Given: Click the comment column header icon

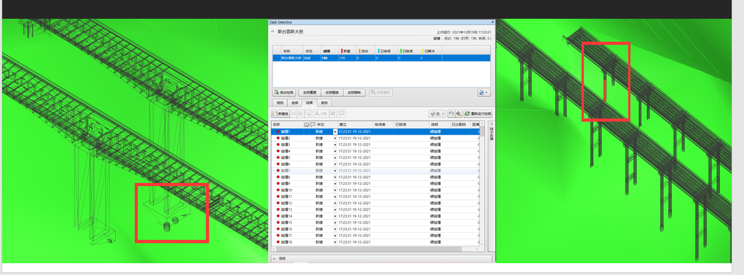Looking at the screenshot, I should tap(312, 124).
